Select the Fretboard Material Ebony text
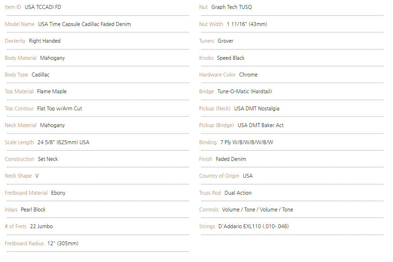This screenshot has width=393, height=262. [58, 193]
